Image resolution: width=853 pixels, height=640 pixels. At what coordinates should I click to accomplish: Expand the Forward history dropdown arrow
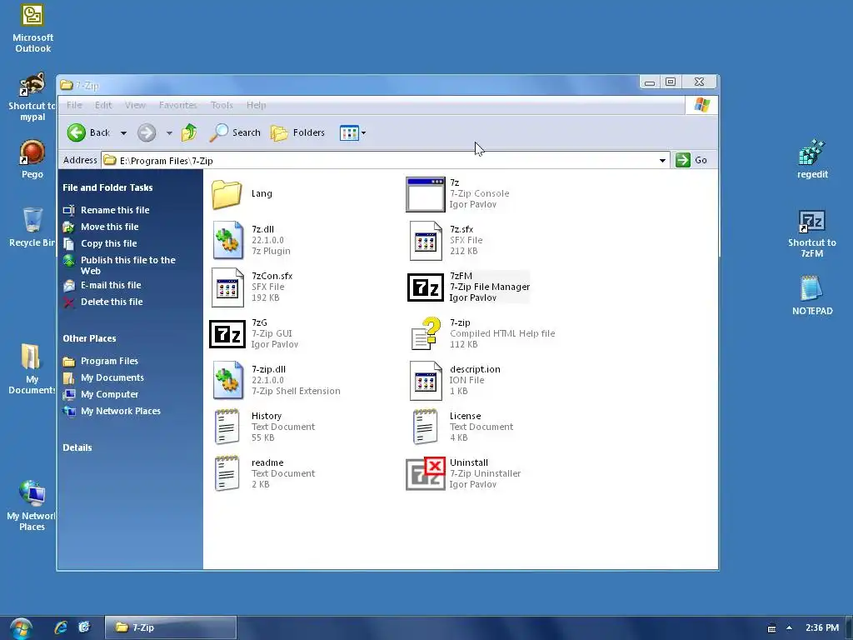click(x=169, y=132)
